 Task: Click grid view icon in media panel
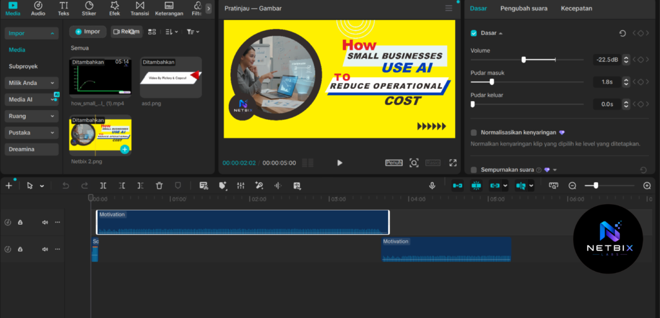point(152,32)
